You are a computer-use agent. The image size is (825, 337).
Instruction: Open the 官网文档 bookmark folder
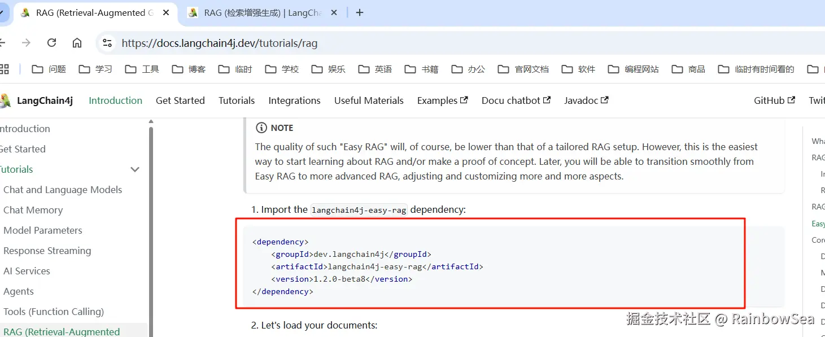(523, 69)
